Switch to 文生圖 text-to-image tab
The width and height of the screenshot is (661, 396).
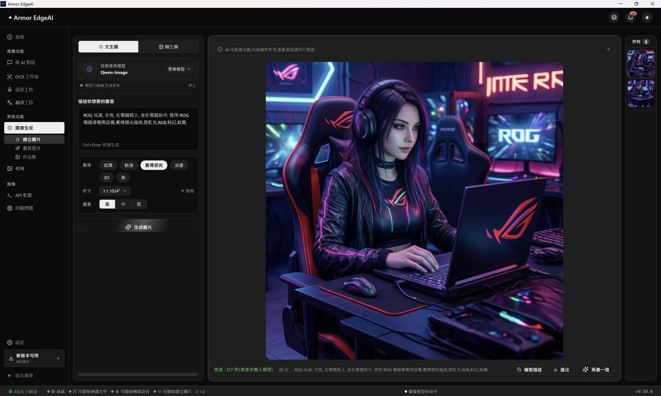108,47
